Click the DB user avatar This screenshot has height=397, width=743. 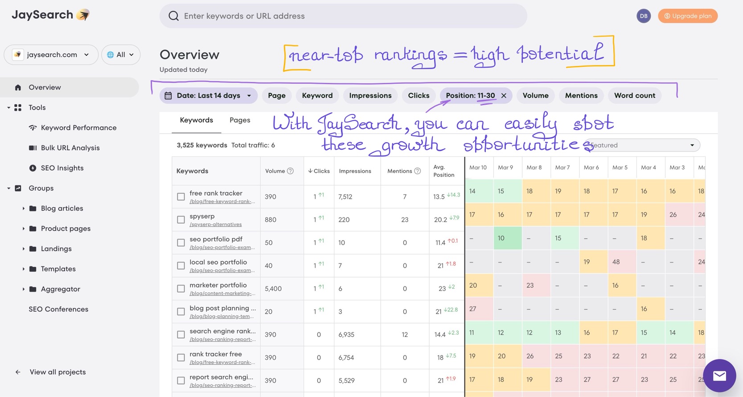(644, 16)
